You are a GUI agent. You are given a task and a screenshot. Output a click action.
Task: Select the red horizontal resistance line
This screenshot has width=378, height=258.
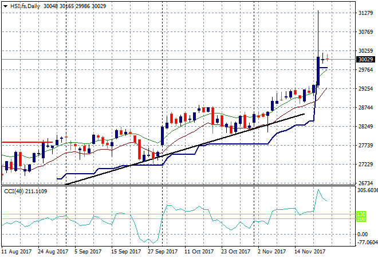[27, 142]
